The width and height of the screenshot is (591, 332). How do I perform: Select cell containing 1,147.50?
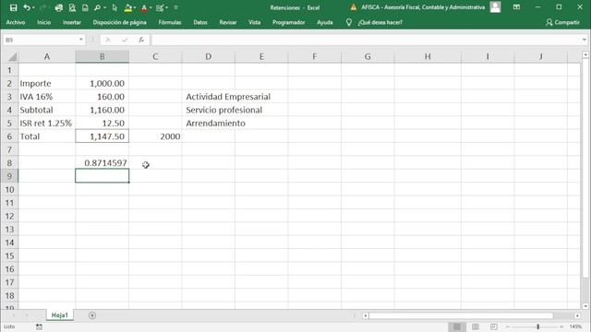(x=102, y=136)
